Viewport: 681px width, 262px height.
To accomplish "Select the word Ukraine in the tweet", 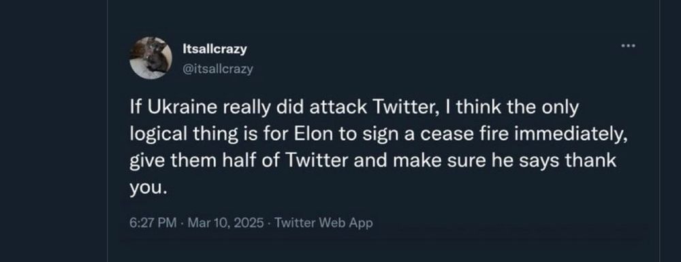I will coord(182,108).
